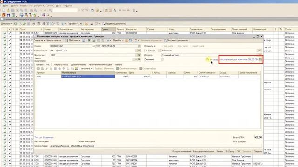
Task: Click sort ascending icon in goods toolbar
Action: point(68,69)
